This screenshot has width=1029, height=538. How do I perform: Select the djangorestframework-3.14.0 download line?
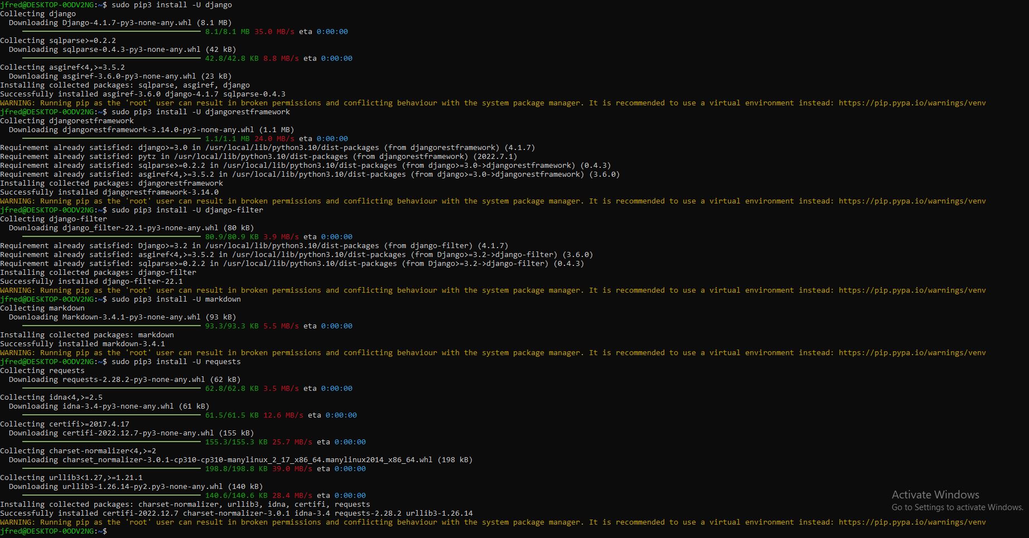[151, 129]
